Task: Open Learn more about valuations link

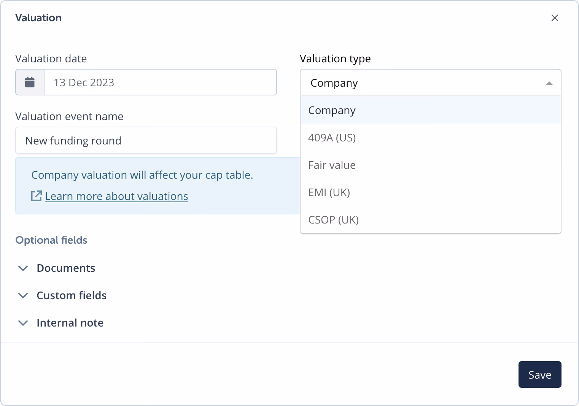Action: click(x=116, y=196)
